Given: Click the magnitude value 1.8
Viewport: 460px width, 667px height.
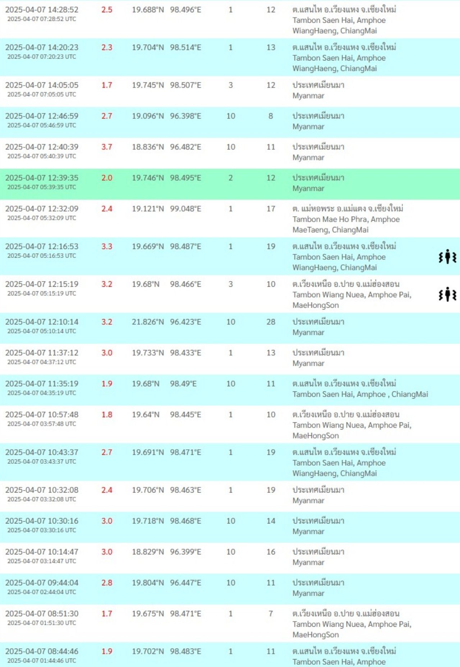Looking at the screenshot, I should tap(107, 415).
